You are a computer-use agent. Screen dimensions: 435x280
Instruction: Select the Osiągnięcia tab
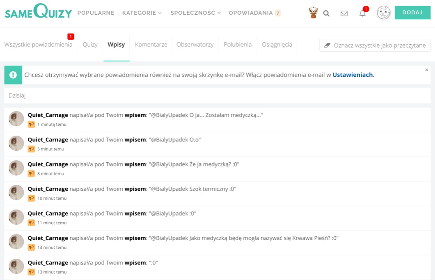[277, 45]
